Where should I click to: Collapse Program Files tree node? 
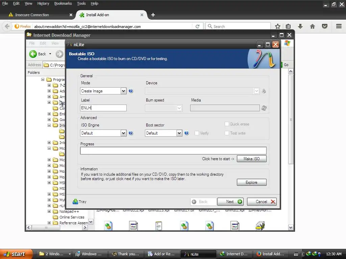click(43, 80)
